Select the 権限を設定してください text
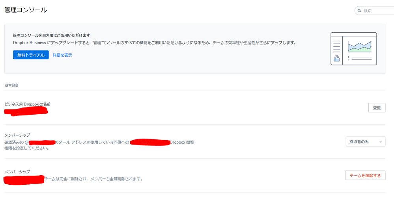The image size is (394, 204). click(x=27, y=148)
